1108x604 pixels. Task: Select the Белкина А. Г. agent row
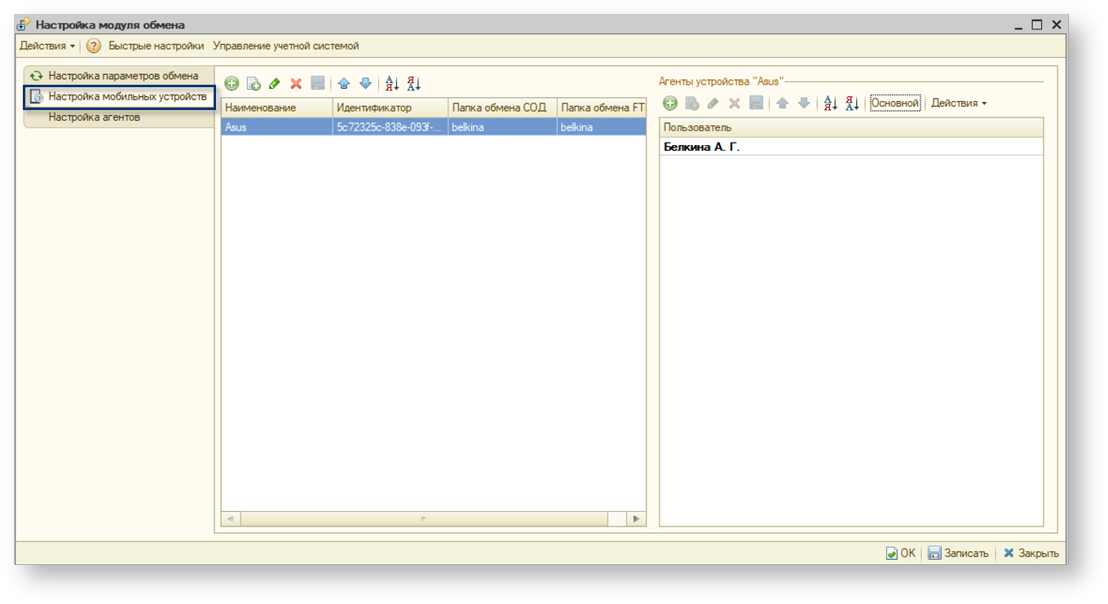coord(851,148)
